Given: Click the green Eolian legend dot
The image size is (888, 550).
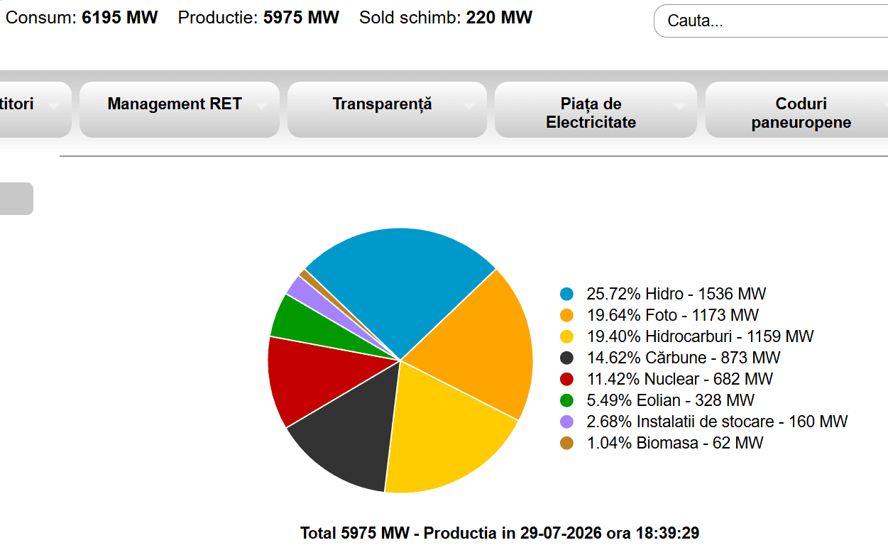Looking at the screenshot, I should point(566,400).
